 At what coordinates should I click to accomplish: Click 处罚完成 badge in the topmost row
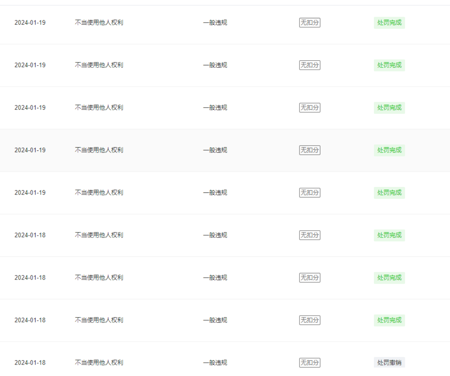click(x=389, y=23)
